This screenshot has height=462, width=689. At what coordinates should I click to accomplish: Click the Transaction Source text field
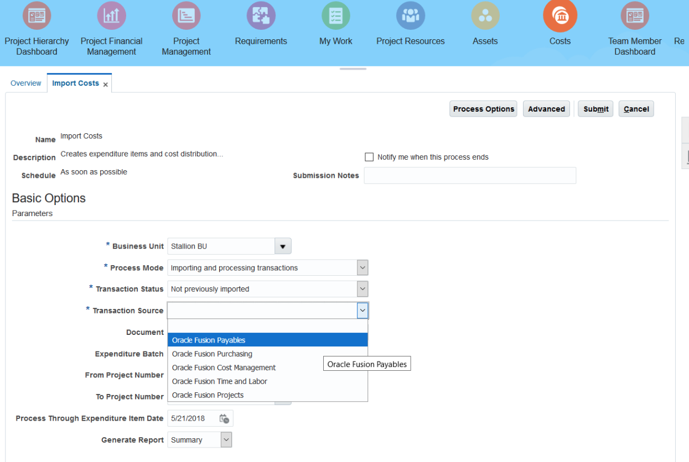(262, 311)
